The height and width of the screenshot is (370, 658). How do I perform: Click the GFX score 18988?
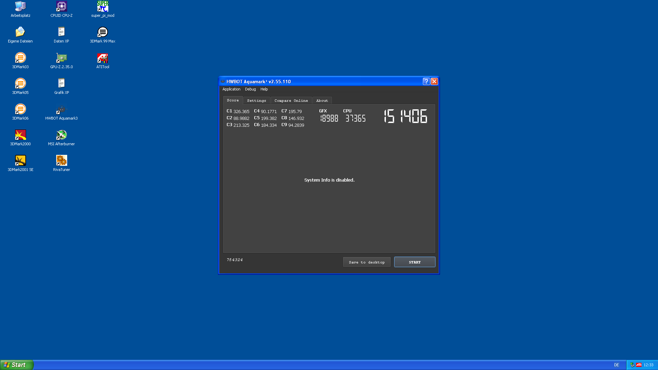coord(329,118)
